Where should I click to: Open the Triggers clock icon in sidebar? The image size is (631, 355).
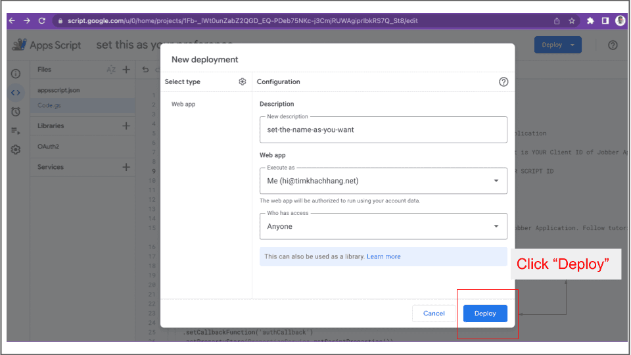tap(16, 112)
